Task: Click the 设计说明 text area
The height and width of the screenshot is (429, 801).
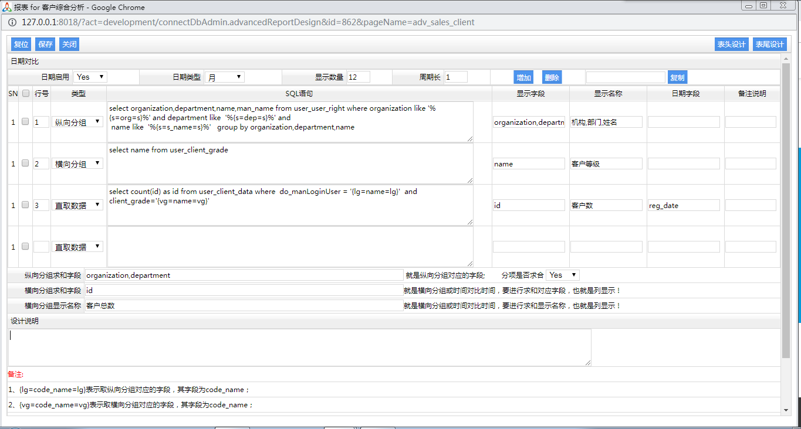Action: [299, 347]
